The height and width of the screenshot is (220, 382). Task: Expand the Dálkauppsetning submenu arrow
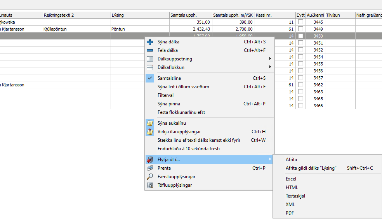270,59
